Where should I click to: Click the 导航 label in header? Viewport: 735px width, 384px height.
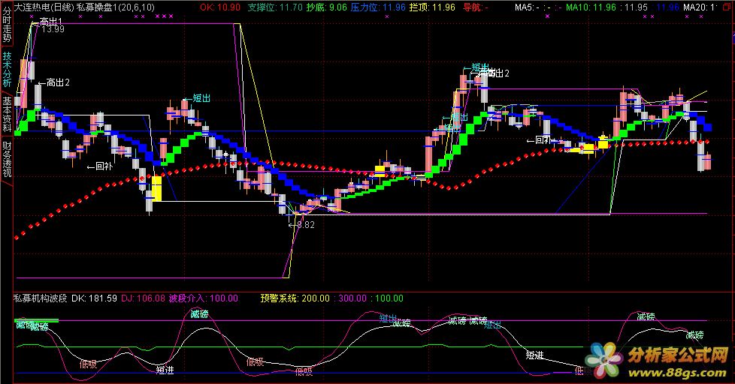click(475, 7)
